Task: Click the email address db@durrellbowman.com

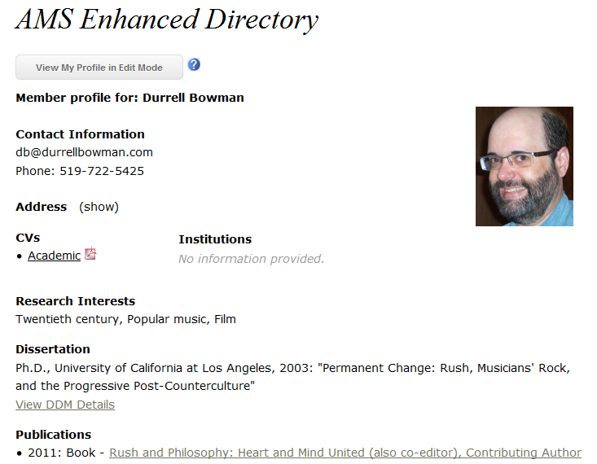Action: point(84,152)
